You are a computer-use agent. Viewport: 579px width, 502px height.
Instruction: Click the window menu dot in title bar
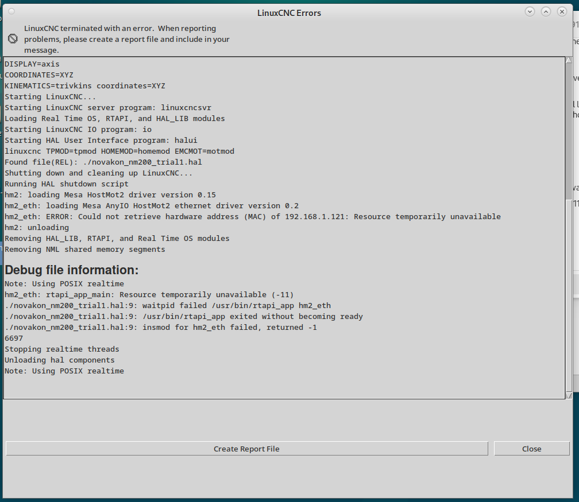pyautogui.click(x=11, y=11)
